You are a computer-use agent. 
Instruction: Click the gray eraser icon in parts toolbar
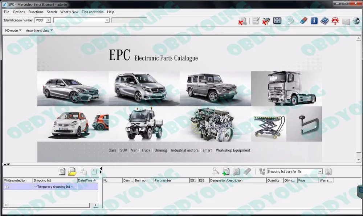pyautogui.click(x=247, y=171)
